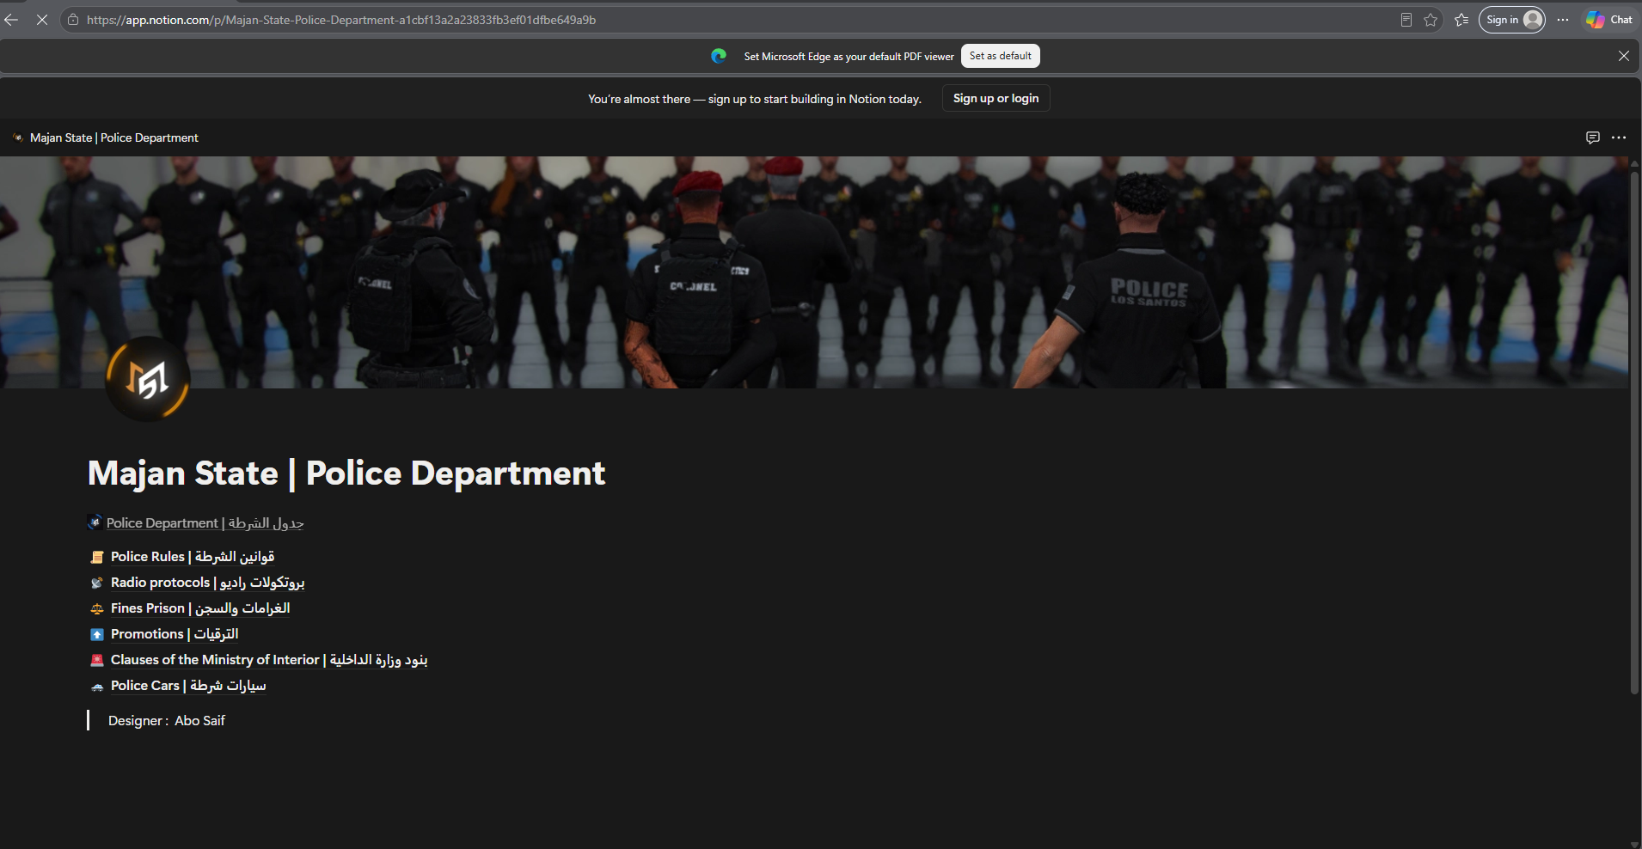Click the up-arrow icon beside Promotions

tap(97, 635)
